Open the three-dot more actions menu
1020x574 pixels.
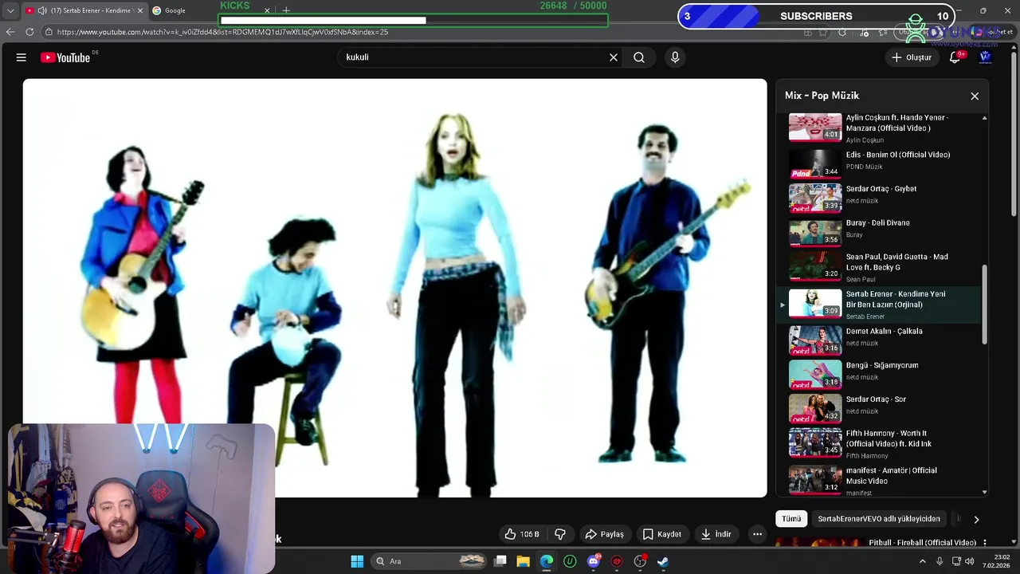point(758,534)
